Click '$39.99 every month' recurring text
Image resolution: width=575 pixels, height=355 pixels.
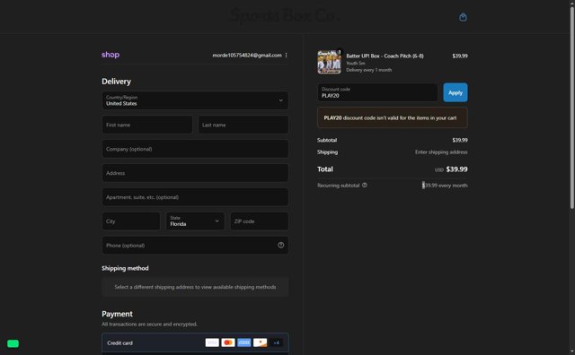click(445, 186)
